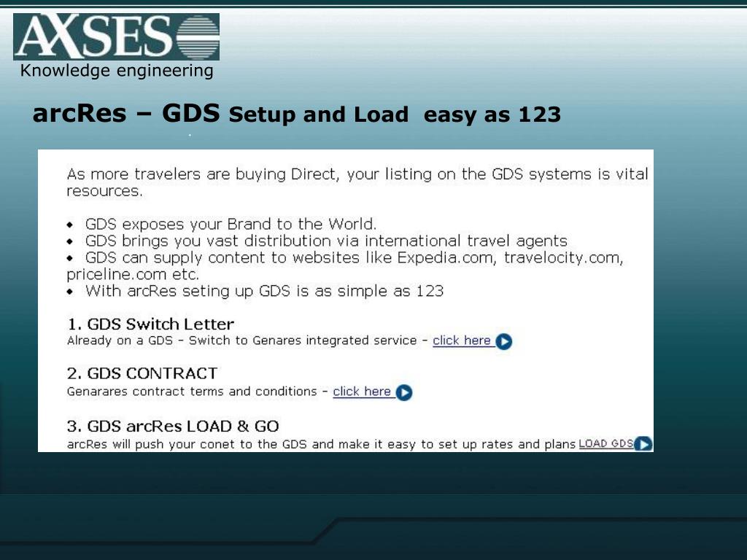747x560 pixels.
Task: Click the 'arcRes will push your conet to the GDS' line
Action: 321,444
